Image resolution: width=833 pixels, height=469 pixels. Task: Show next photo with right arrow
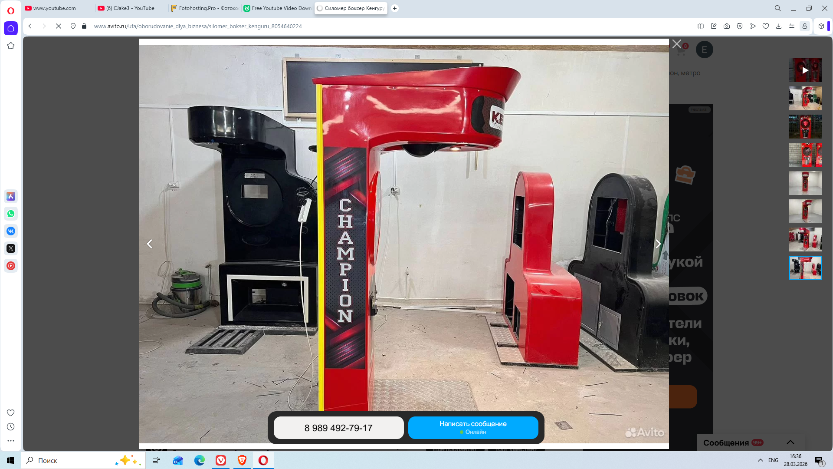point(658,244)
